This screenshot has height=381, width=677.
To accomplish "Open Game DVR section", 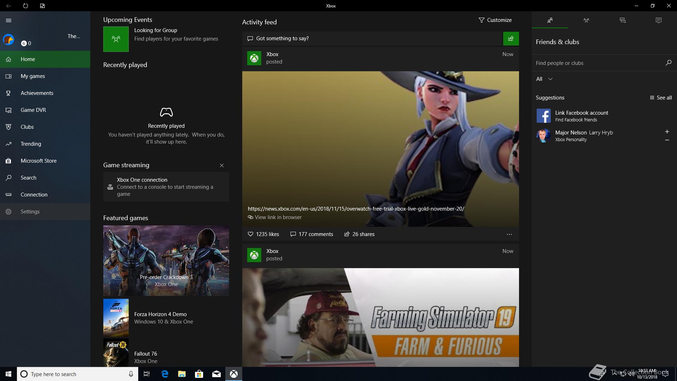I will click(x=45, y=110).
